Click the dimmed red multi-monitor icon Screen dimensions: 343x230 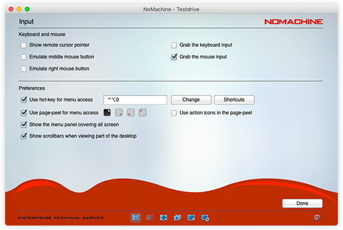150,218
